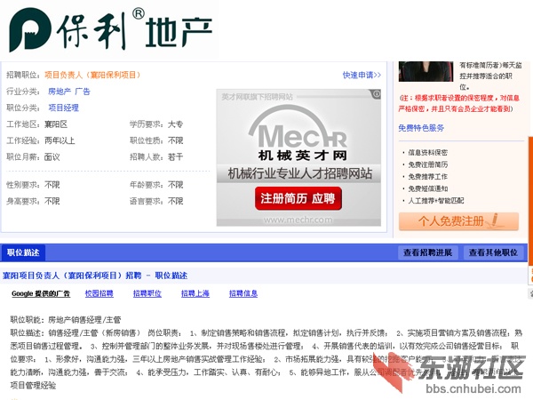Open the www.mechr.com ad link
This screenshot has width=533, height=400.
click(298, 220)
